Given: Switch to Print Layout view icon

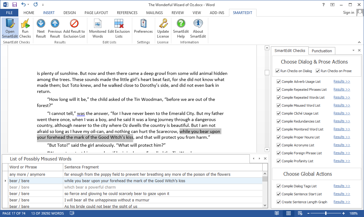Looking at the screenshot, I should click(x=288, y=213).
